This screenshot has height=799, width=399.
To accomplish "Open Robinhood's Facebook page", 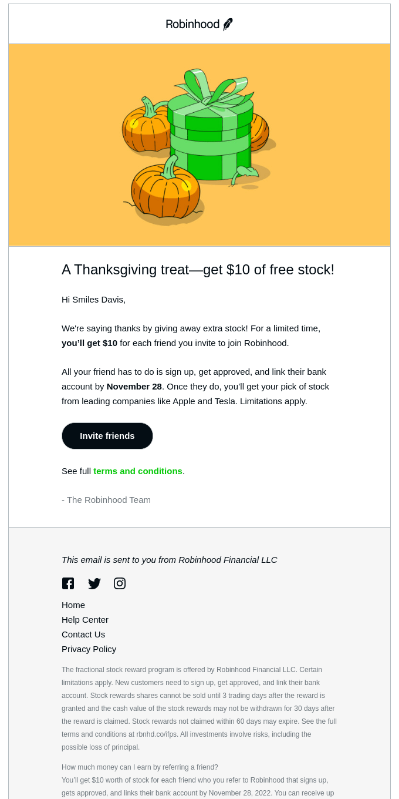I will click(x=68, y=583).
